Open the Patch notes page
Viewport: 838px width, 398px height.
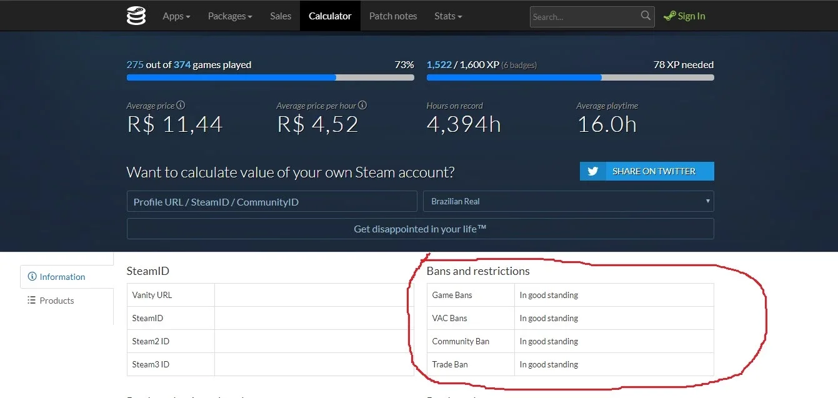tap(393, 16)
